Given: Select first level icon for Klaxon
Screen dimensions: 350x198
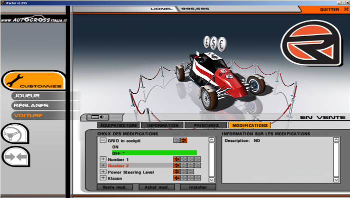Looking at the screenshot, I should point(176,178).
